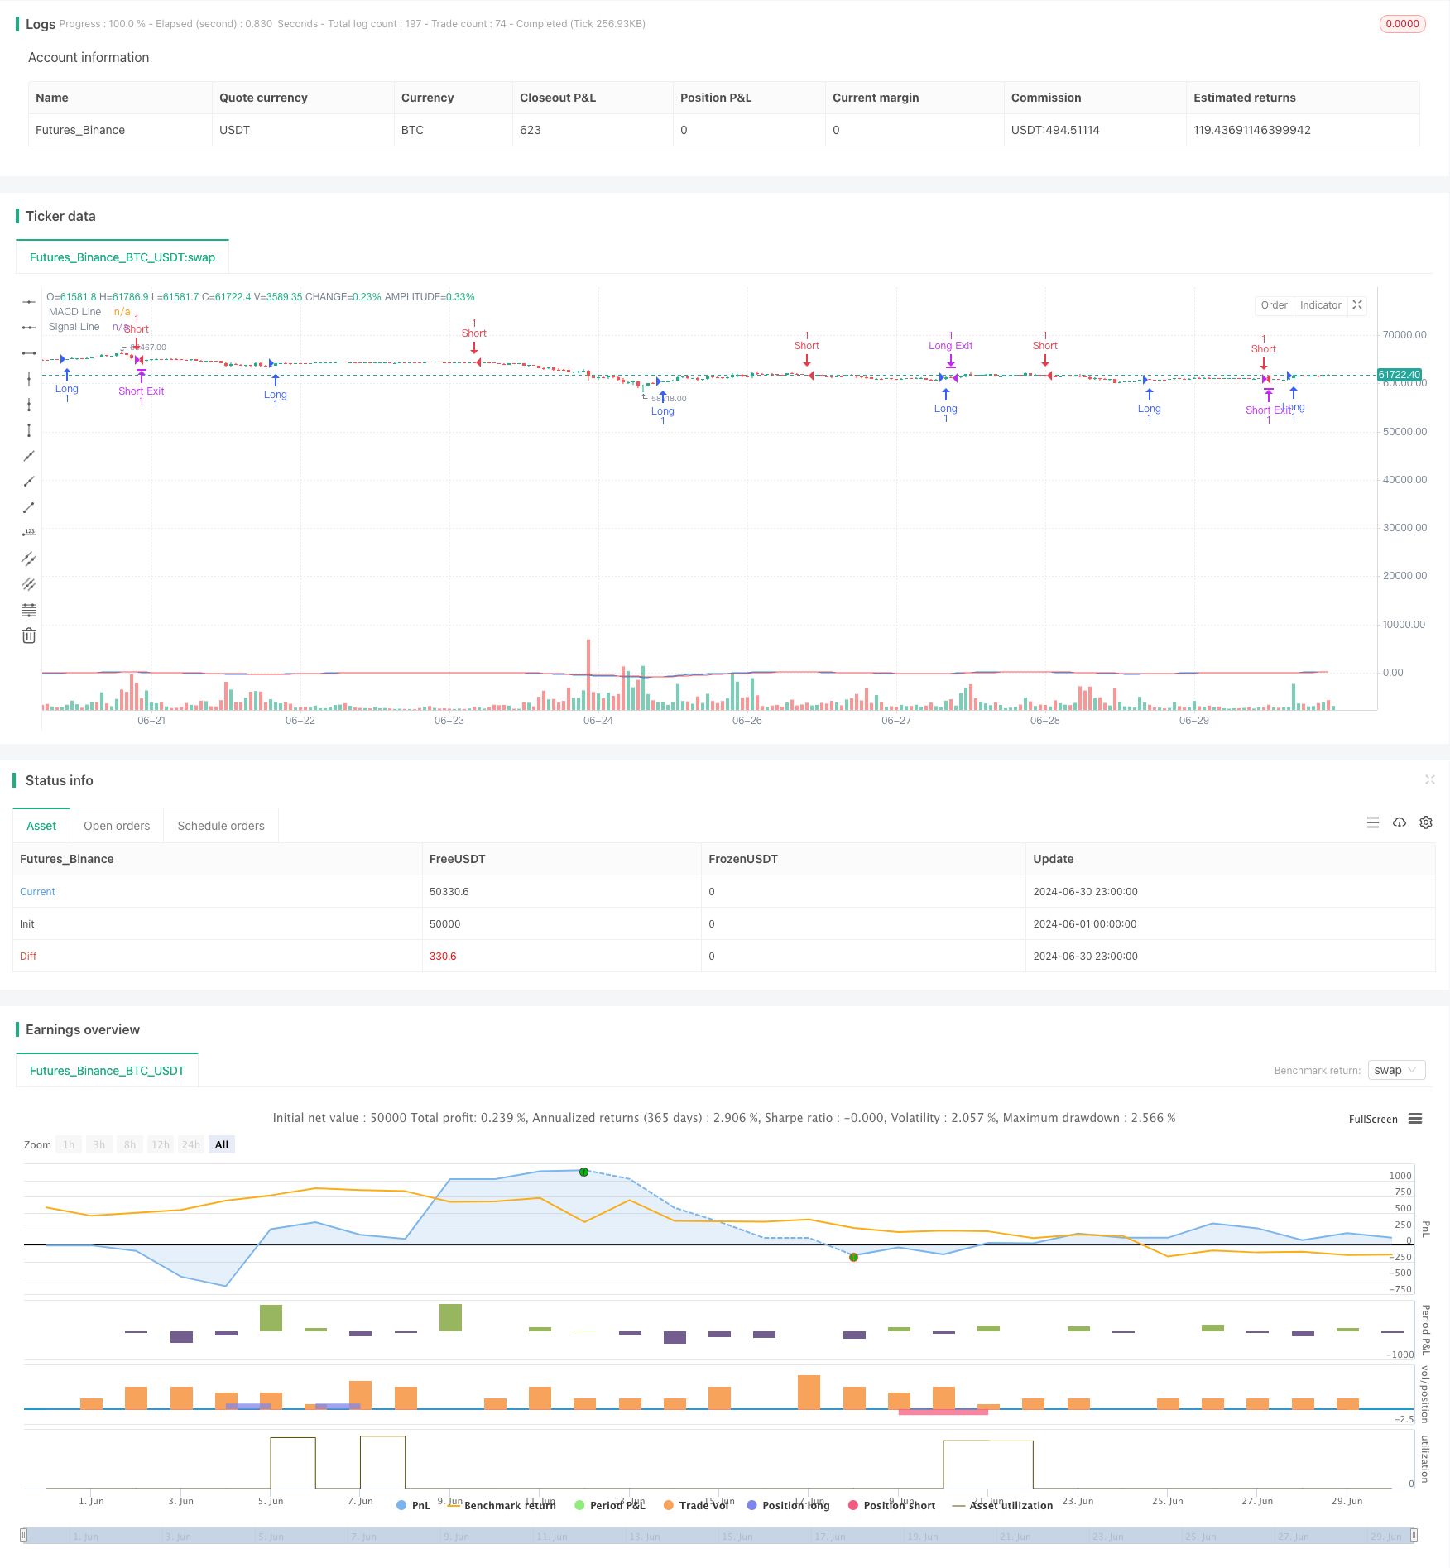1450x1568 pixels.
Task: Switch to the Schedule orders tab
Action: click(221, 826)
